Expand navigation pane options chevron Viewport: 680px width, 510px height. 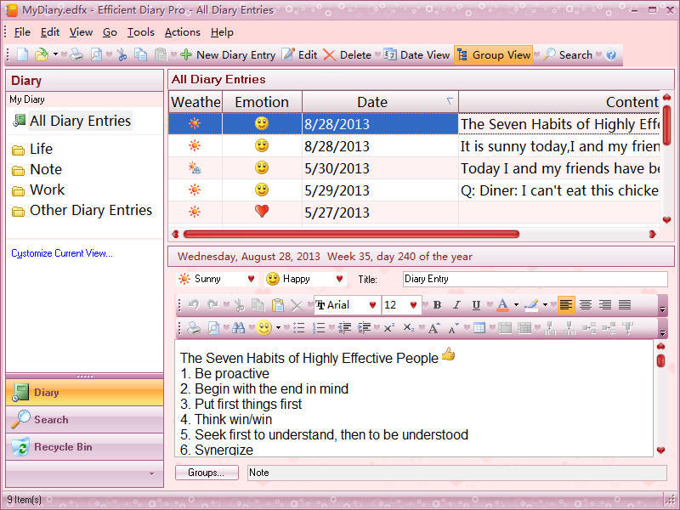(x=151, y=473)
